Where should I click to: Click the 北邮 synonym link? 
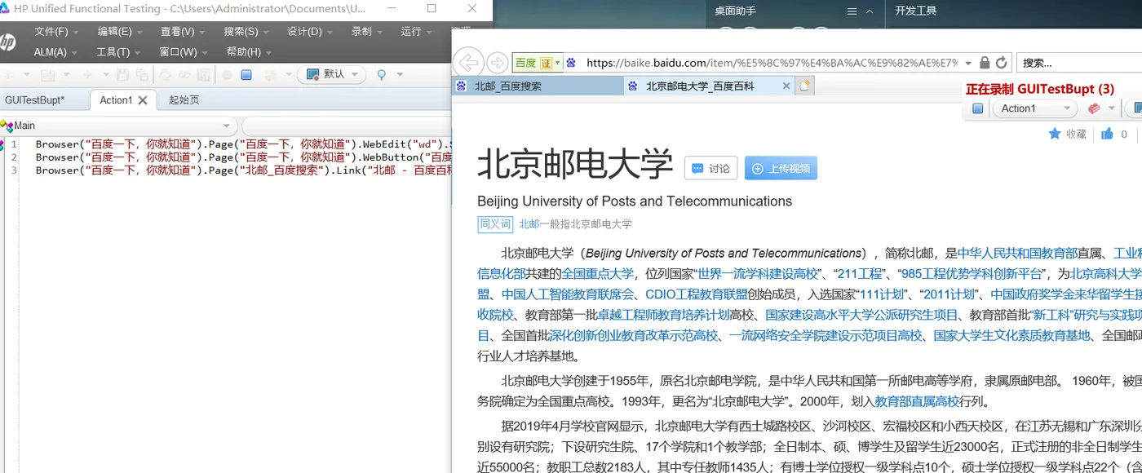529,223
